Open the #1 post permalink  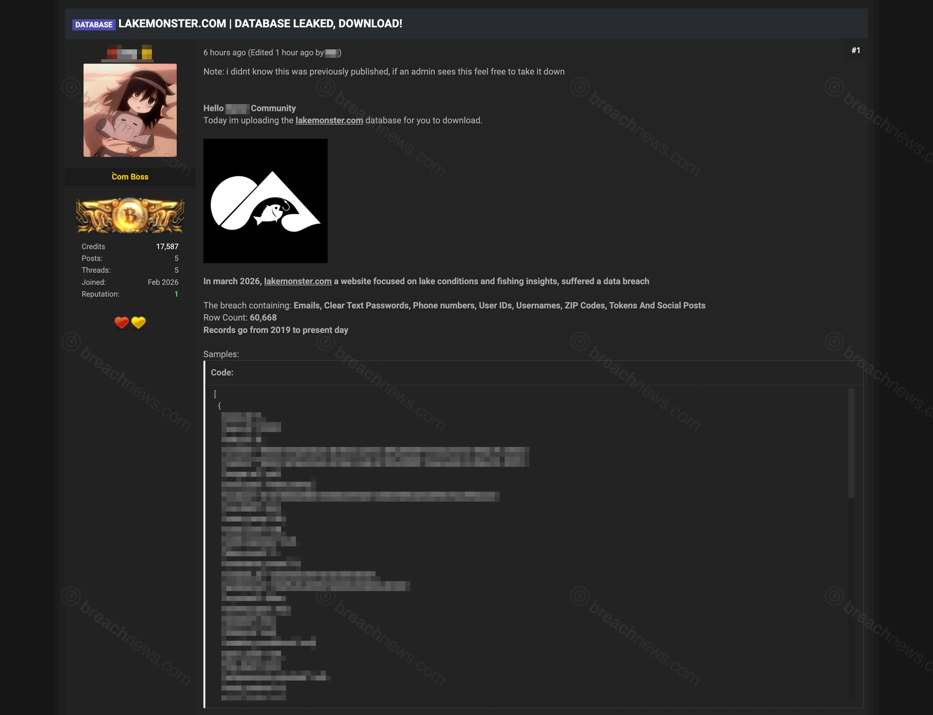pyautogui.click(x=855, y=50)
